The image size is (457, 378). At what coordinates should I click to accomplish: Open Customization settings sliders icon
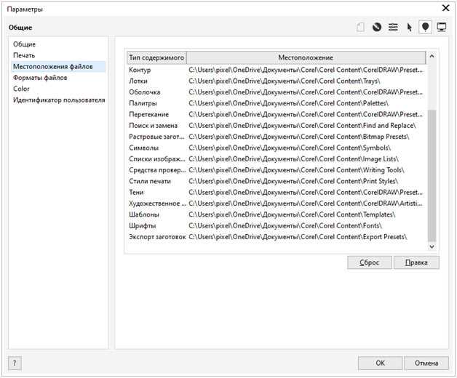click(393, 28)
